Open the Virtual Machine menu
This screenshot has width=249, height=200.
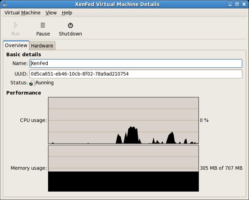(22, 13)
